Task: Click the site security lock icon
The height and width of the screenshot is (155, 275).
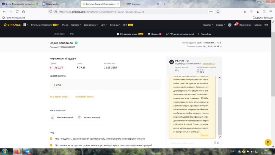Action: point(56,12)
